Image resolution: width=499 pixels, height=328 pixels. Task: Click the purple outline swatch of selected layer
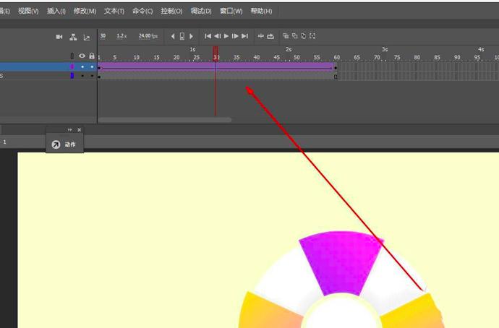click(x=72, y=66)
